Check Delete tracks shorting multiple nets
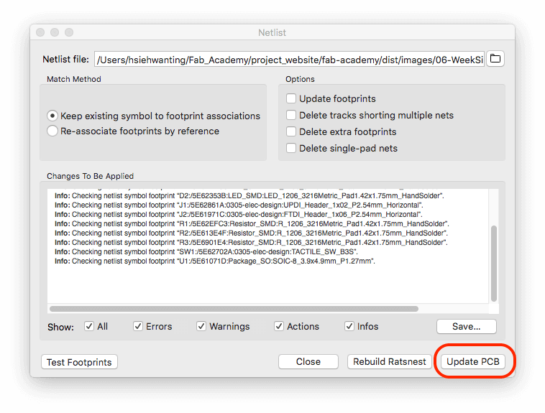Image resolution: width=545 pixels, height=413 pixels. tap(291, 115)
